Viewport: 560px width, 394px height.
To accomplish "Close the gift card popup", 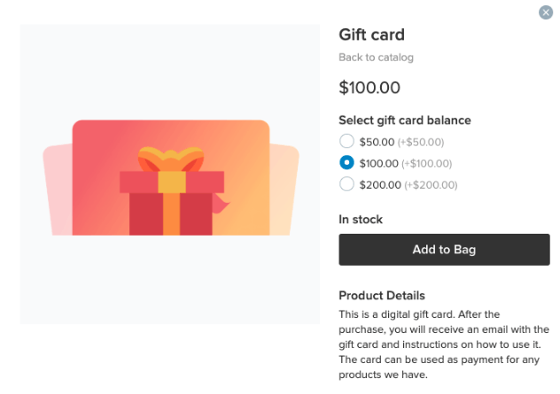I will (x=546, y=12).
